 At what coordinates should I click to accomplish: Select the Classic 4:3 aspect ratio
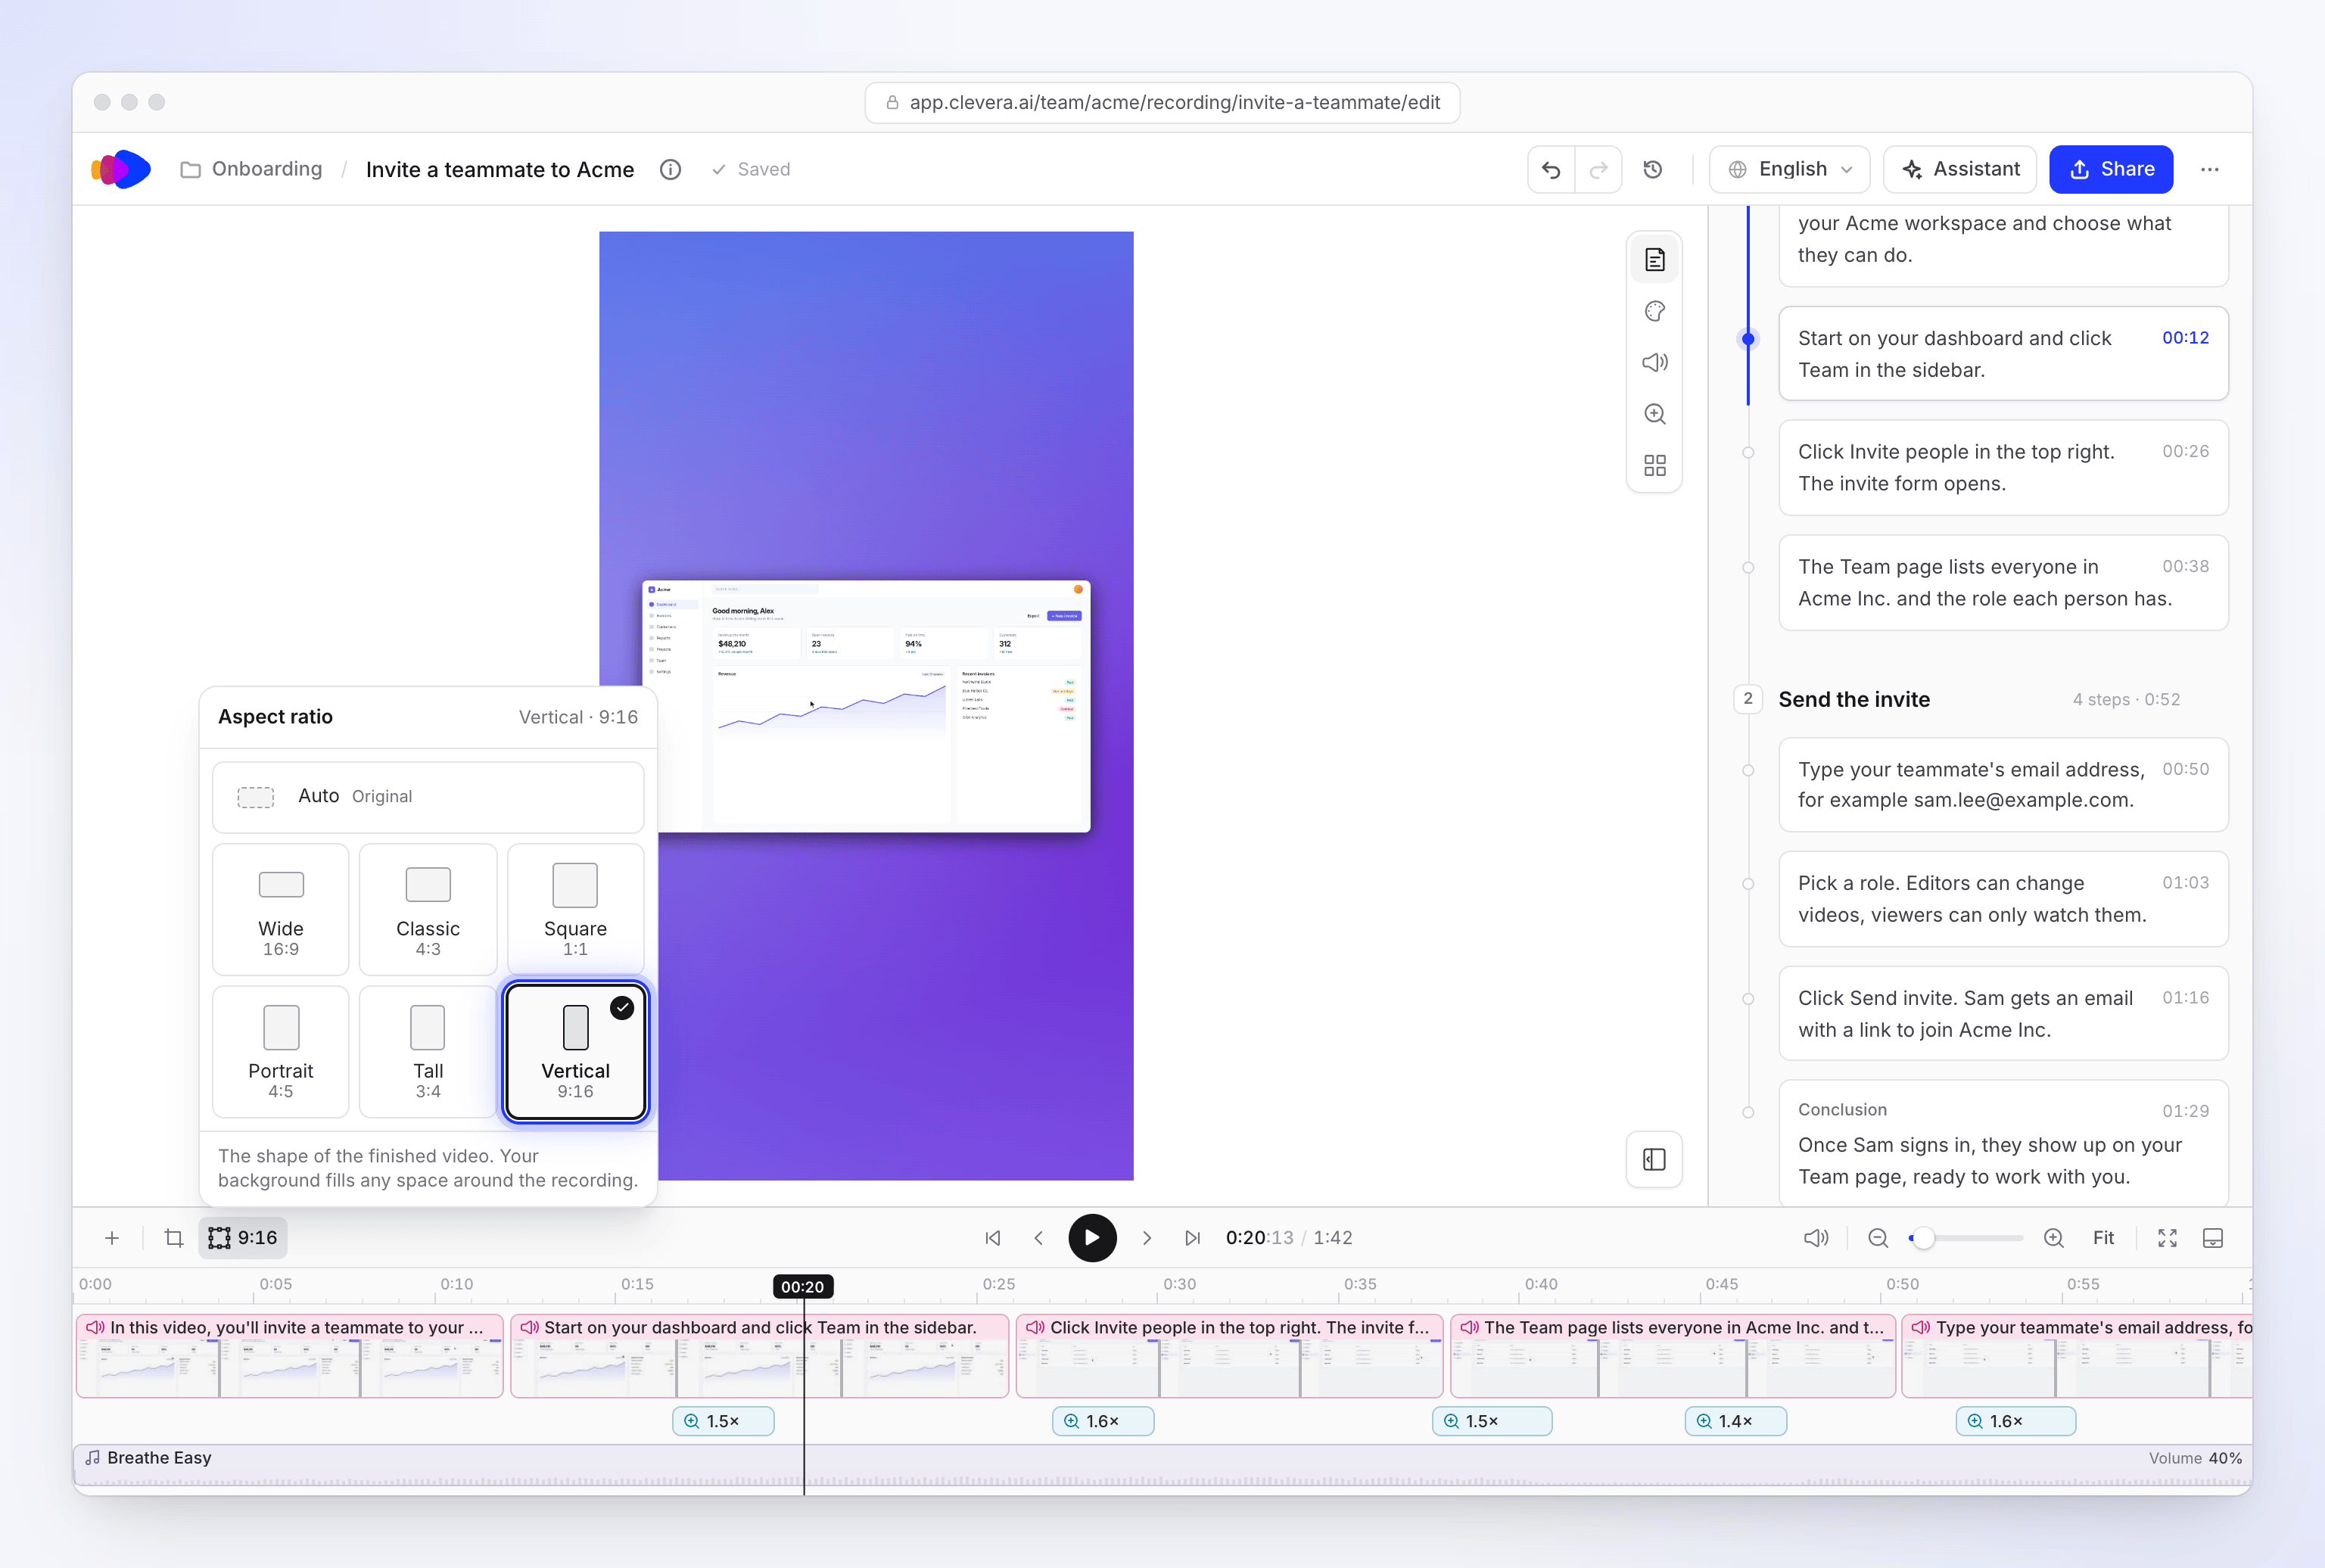[x=428, y=909]
